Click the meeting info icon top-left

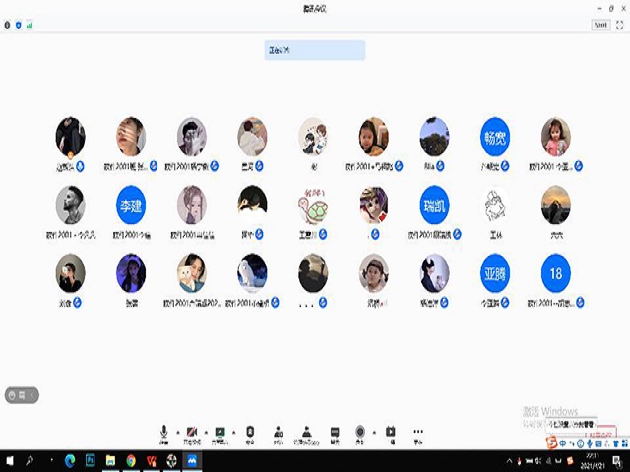(8, 25)
